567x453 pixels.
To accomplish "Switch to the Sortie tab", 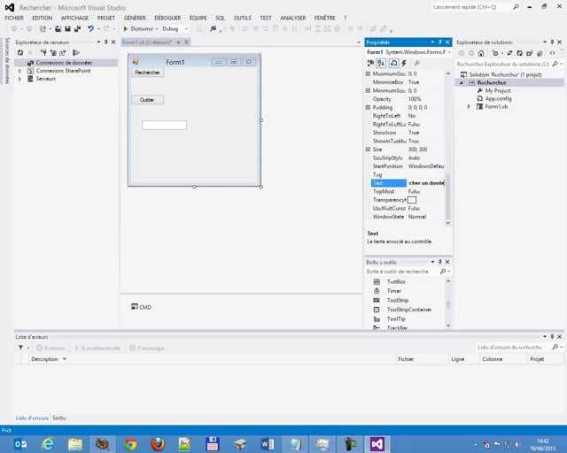I will tap(59, 418).
